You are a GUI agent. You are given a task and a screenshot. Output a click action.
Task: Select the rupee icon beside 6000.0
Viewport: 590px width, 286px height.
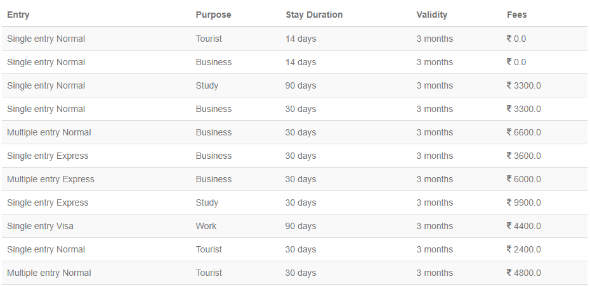509,179
